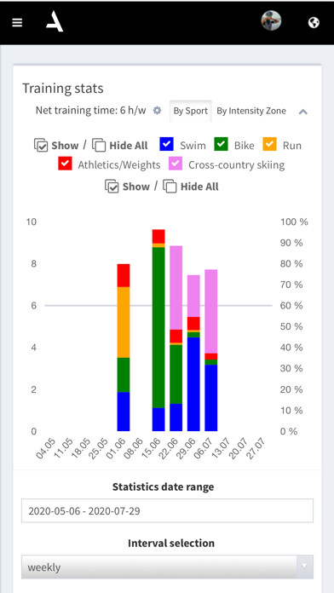Click the upper Hide All icon
The width and height of the screenshot is (334, 593).
(99, 145)
